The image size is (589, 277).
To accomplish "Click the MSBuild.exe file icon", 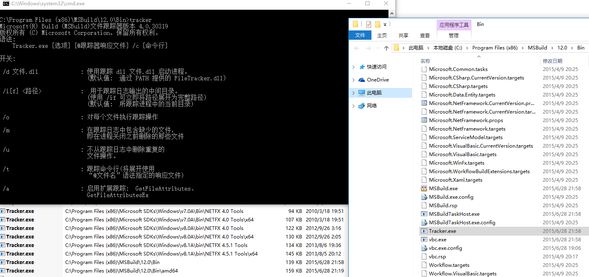I will tap(424, 189).
